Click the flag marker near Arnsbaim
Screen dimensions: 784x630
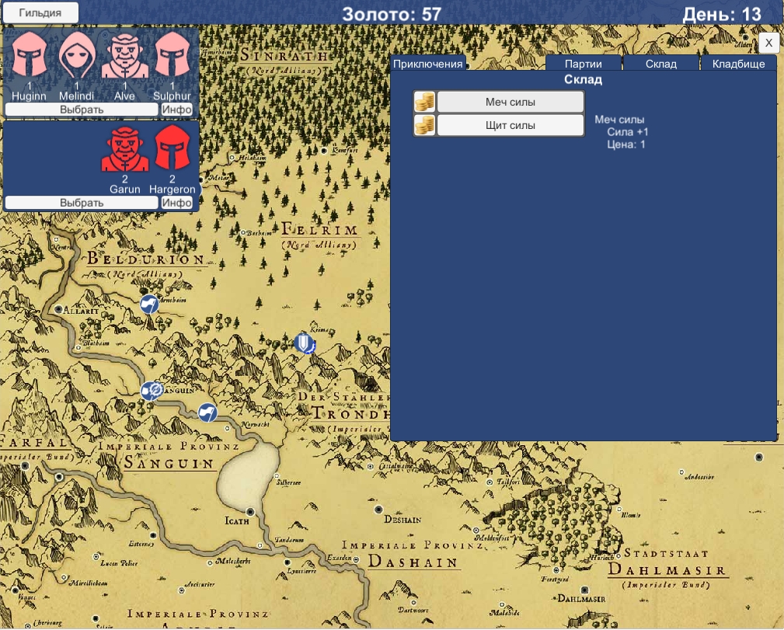149,305
